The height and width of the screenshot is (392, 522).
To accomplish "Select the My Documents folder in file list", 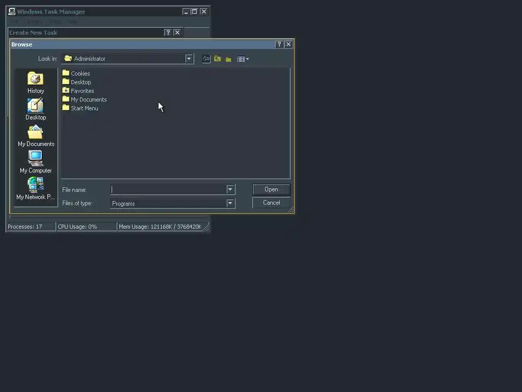I will click(x=85, y=100).
